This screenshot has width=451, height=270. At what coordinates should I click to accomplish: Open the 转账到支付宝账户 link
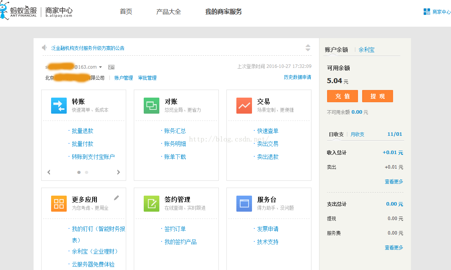(x=93, y=157)
